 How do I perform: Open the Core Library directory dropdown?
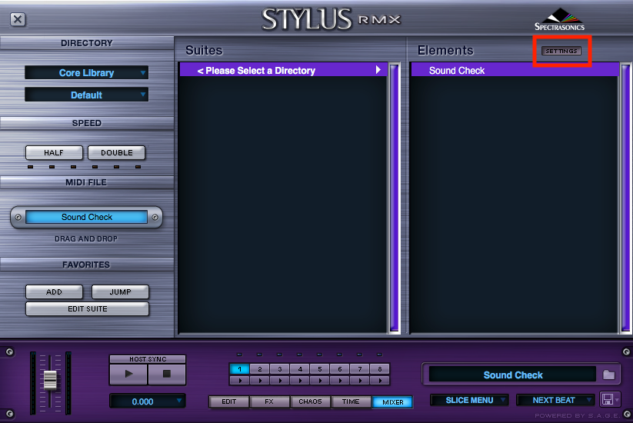86,72
